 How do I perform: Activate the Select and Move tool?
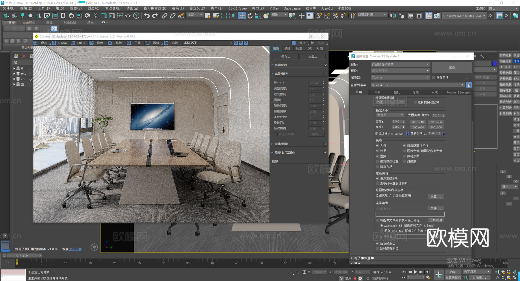pos(242,16)
